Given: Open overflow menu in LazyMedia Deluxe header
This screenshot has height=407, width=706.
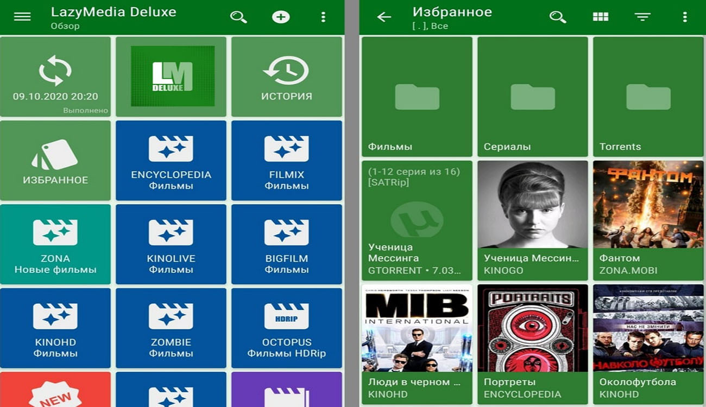Looking at the screenshot, I should [323, 17].
